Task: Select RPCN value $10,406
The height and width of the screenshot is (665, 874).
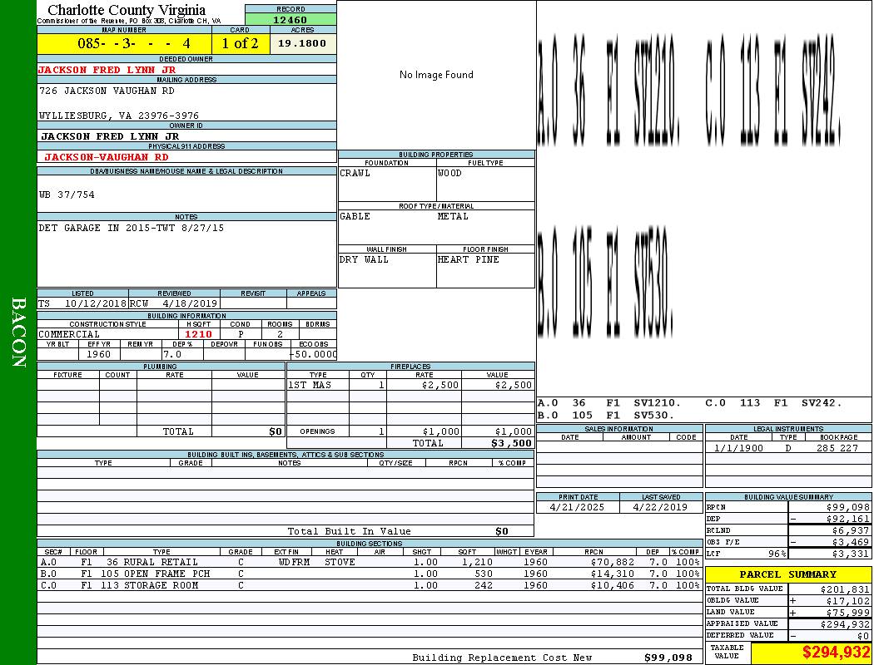Action: 613,585
